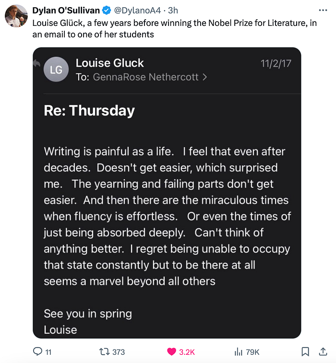Viewport: 336px width, 363px height.
Task: Open the reply comment icon
Action: pos(37,351)
